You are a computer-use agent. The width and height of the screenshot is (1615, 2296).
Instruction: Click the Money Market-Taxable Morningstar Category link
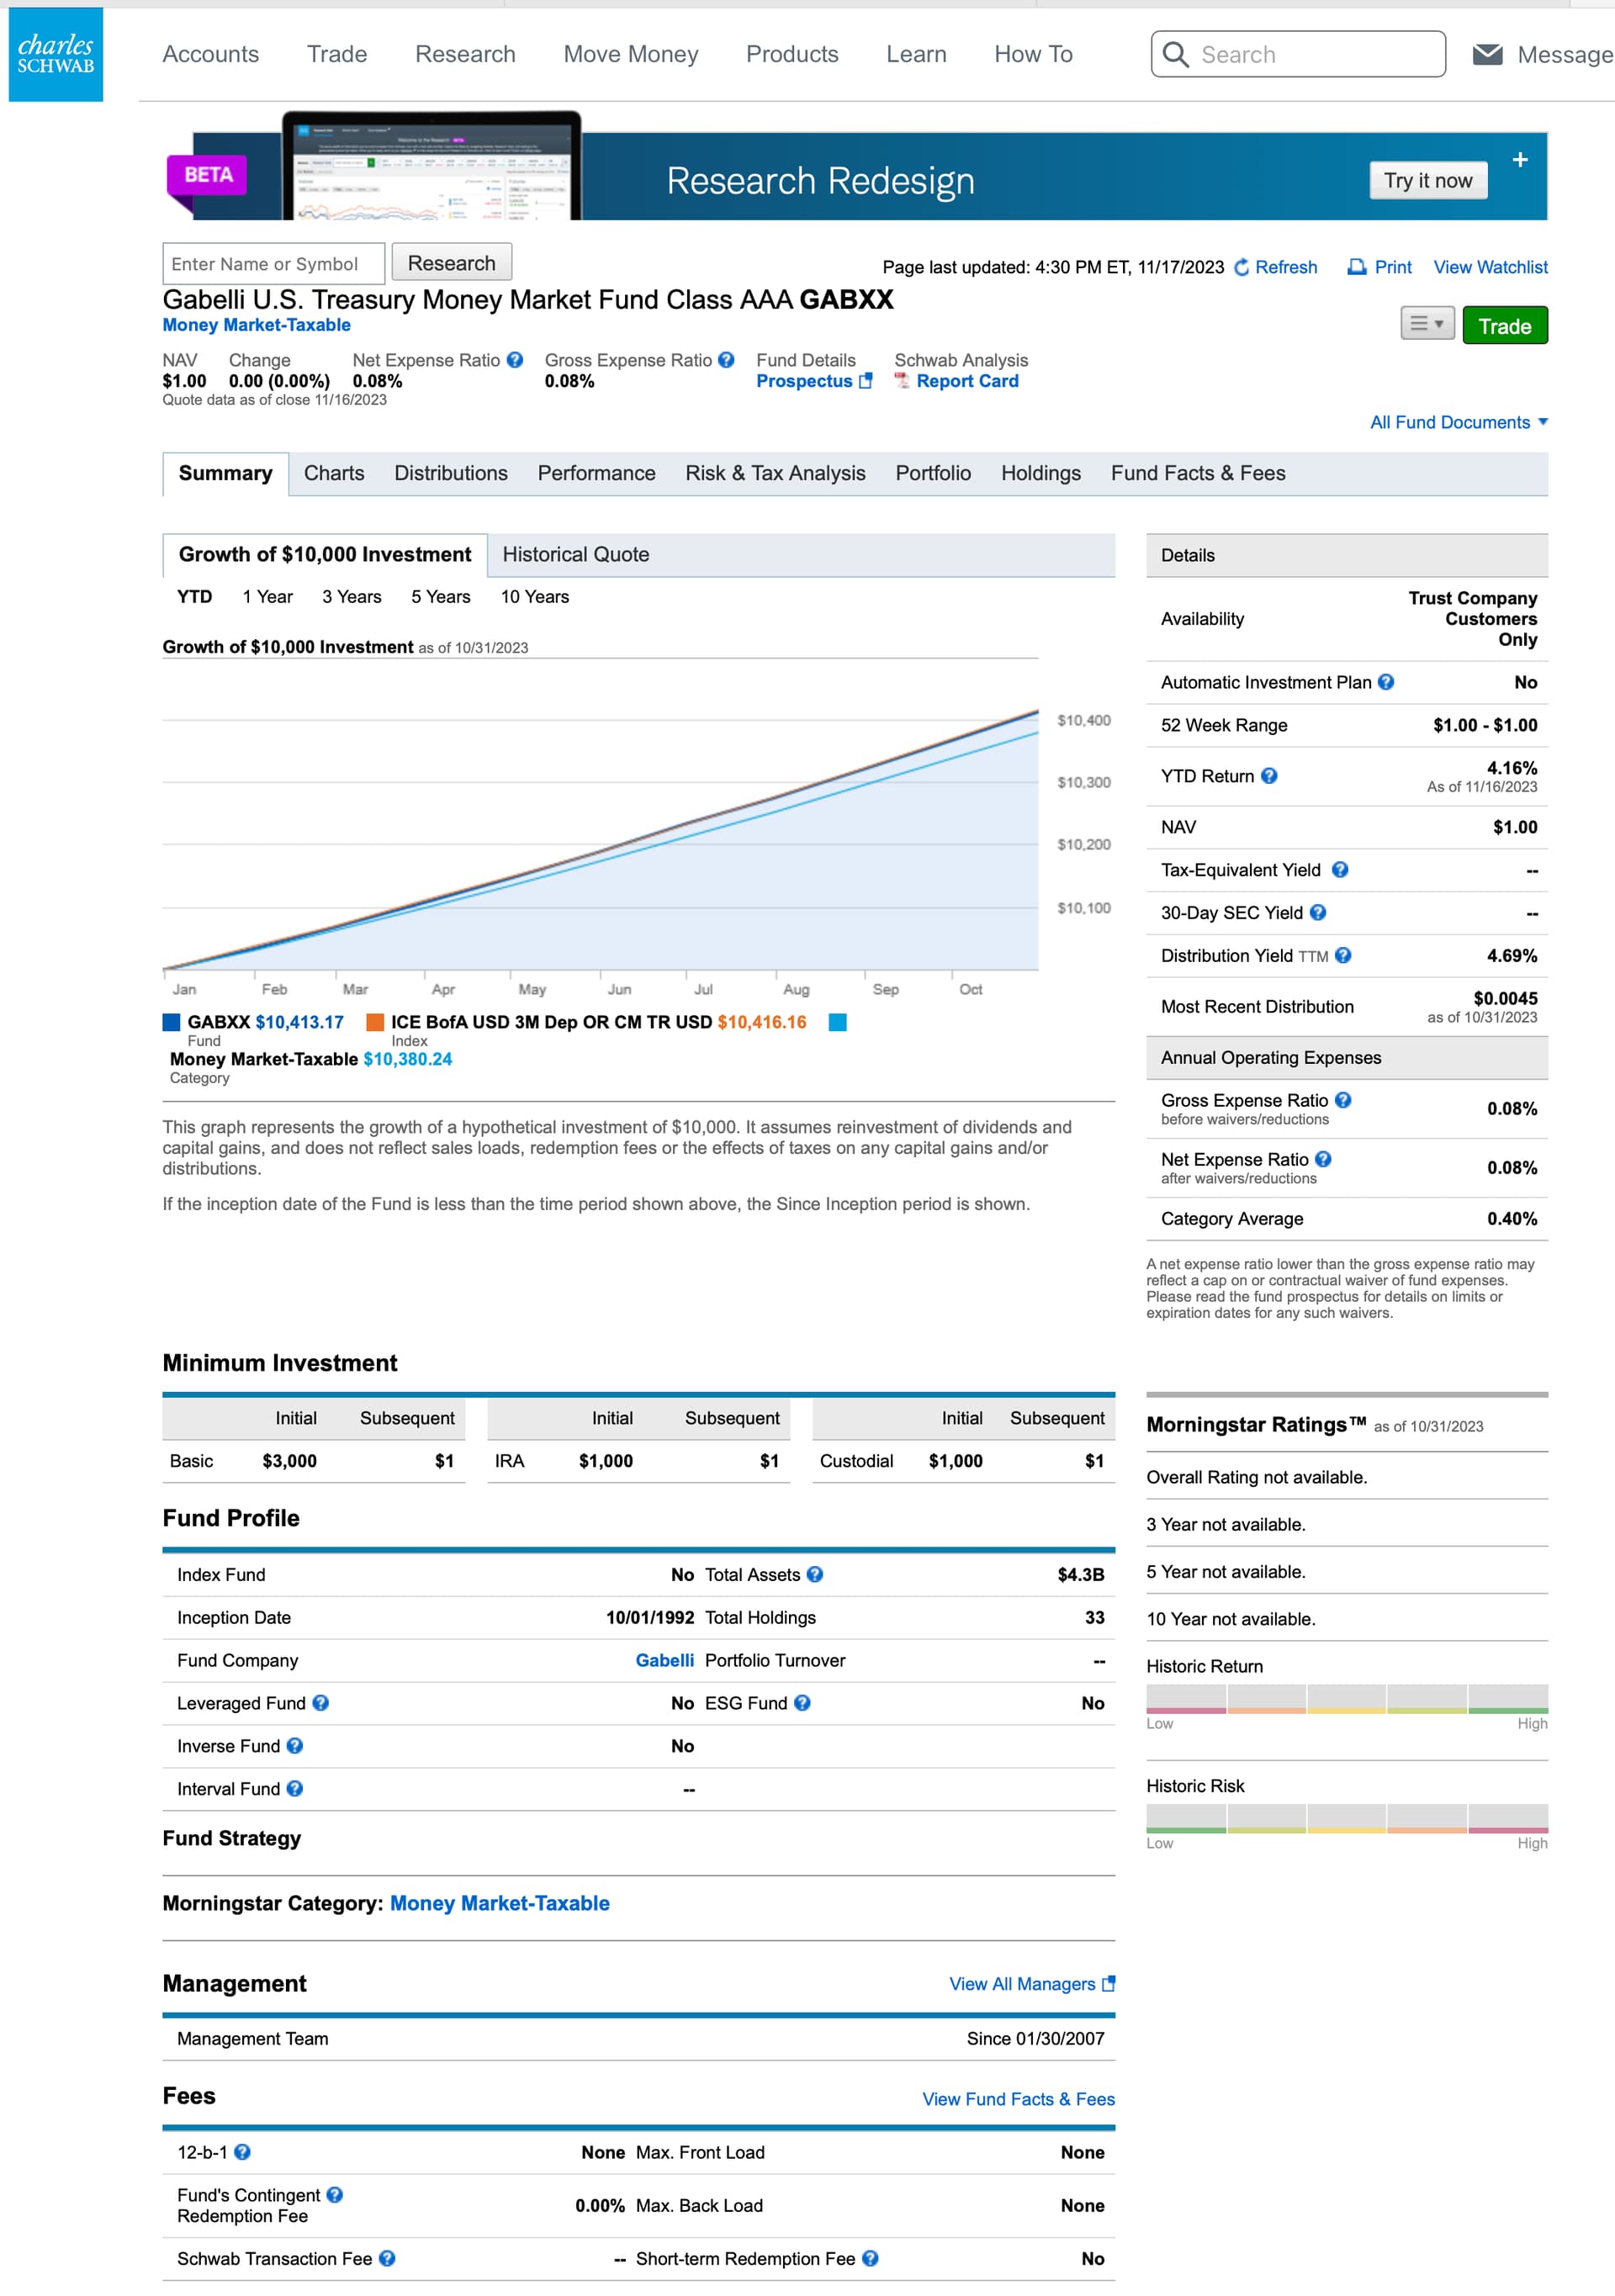click(500, 1903)
